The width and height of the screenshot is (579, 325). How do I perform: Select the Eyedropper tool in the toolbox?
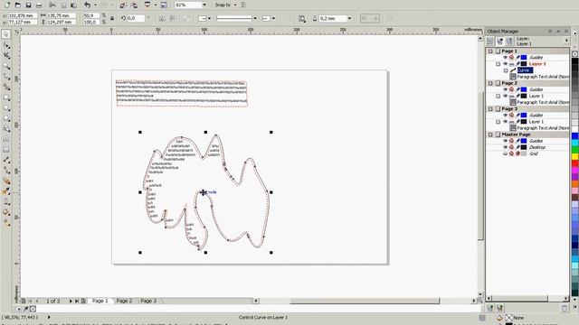click(6, 191)
